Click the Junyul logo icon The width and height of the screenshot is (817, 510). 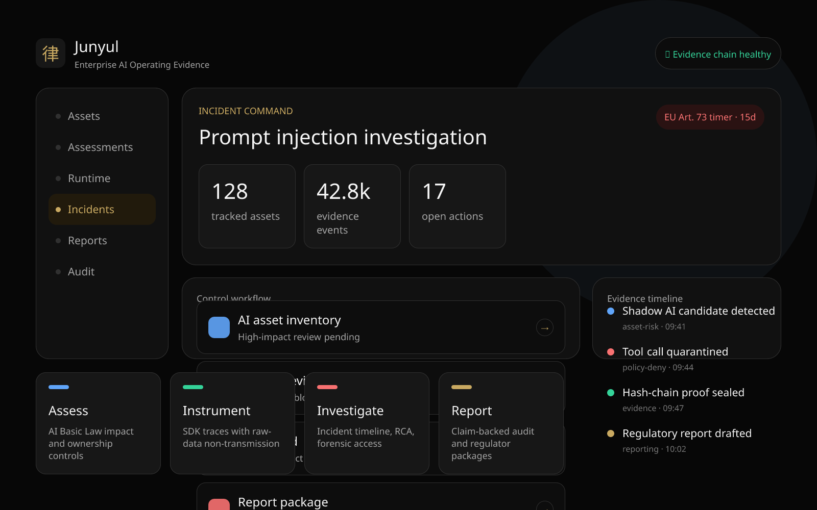[x=51, y=53]
